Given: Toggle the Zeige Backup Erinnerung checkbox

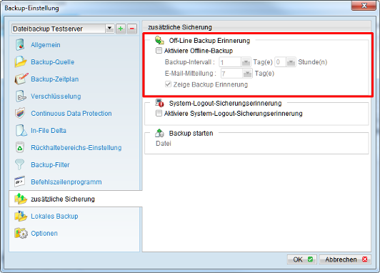Looking at the screenshot, I should (x=168, y=84).
